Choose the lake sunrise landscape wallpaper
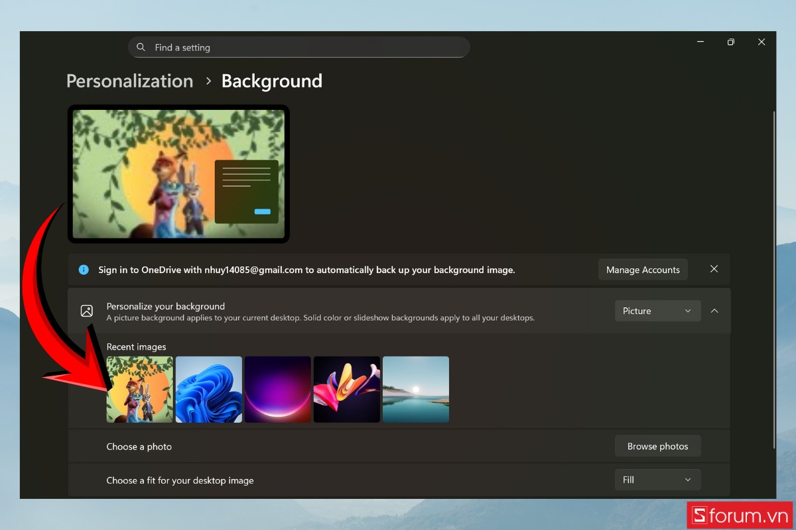796x530 pixels. [416, 390]
